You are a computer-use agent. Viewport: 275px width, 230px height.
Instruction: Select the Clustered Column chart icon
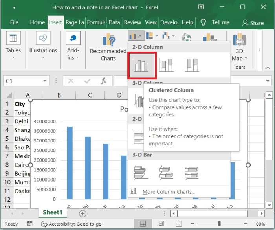coord(141,65)
